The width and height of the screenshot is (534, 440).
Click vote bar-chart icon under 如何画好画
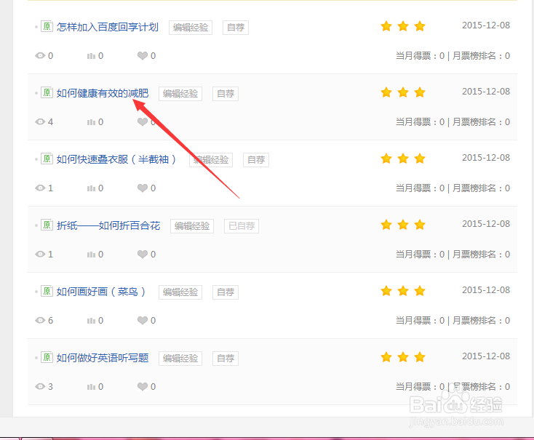(91, 321)
